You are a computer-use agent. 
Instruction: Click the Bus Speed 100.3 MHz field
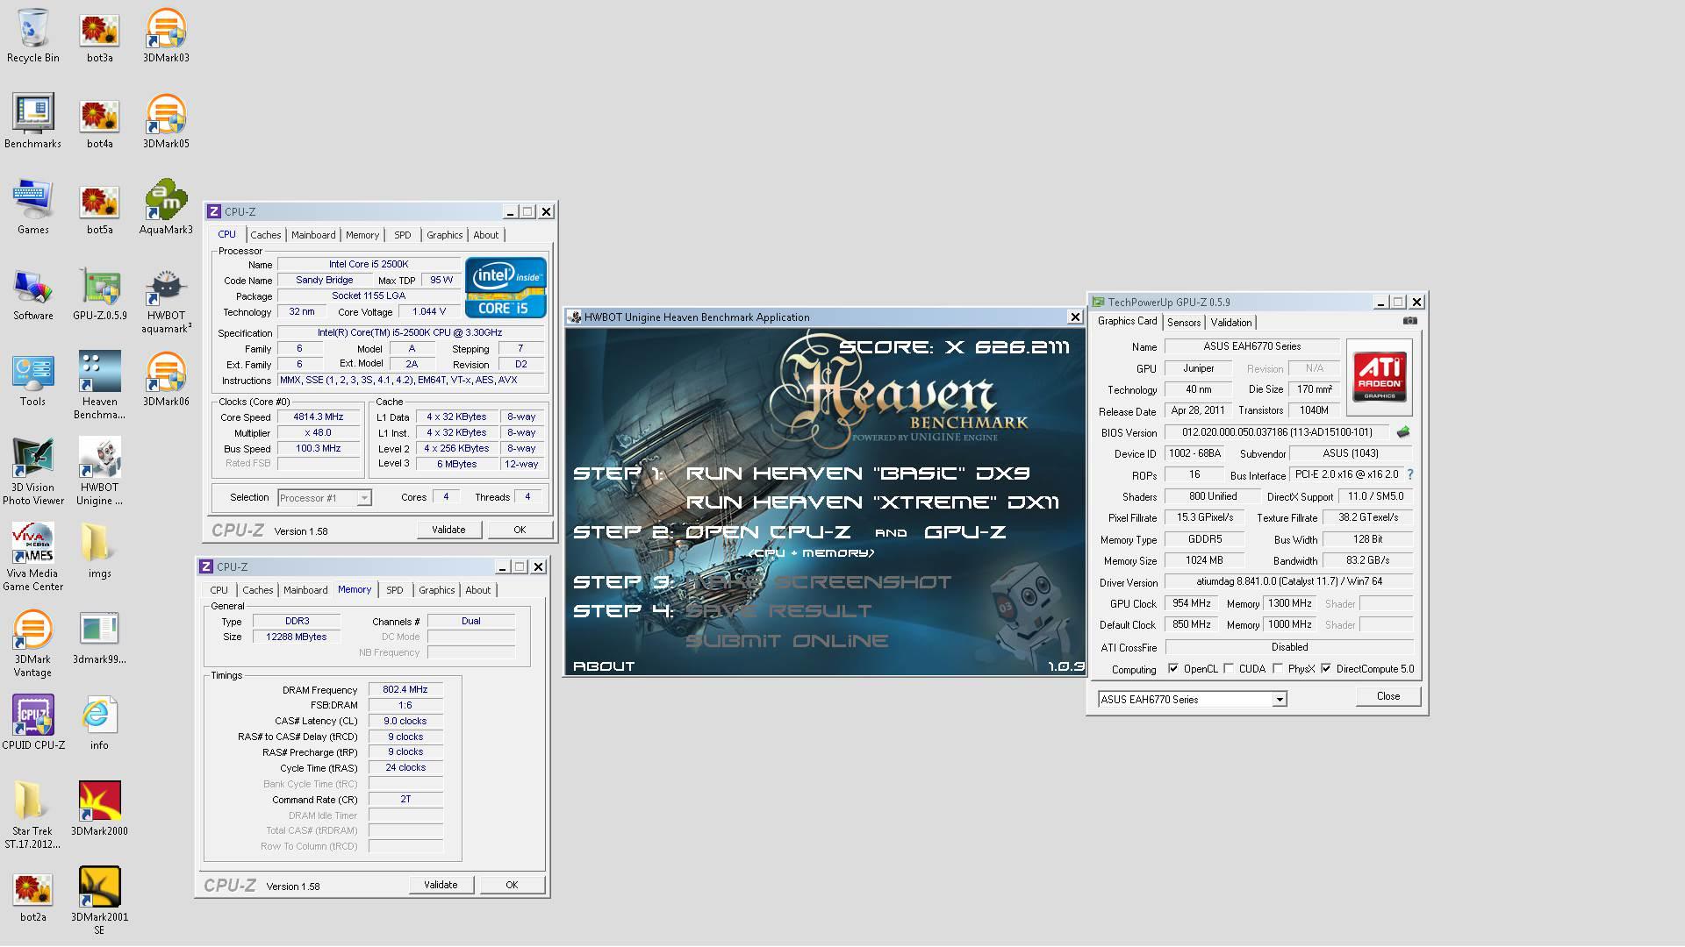coord(319,449)
